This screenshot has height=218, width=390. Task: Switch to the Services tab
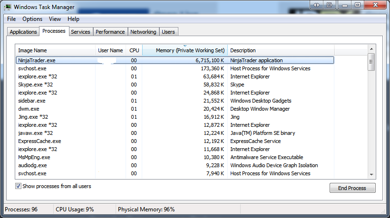coord(80,32)
